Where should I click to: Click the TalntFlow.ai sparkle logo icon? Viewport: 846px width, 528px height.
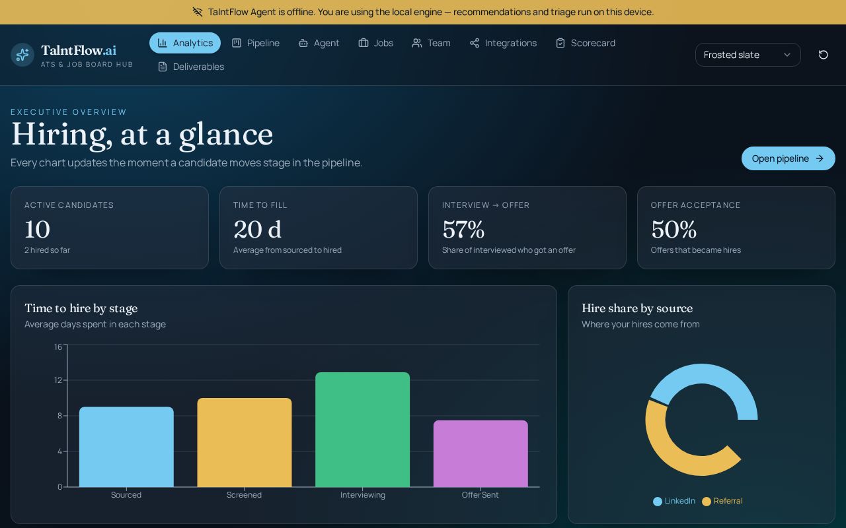22,55
